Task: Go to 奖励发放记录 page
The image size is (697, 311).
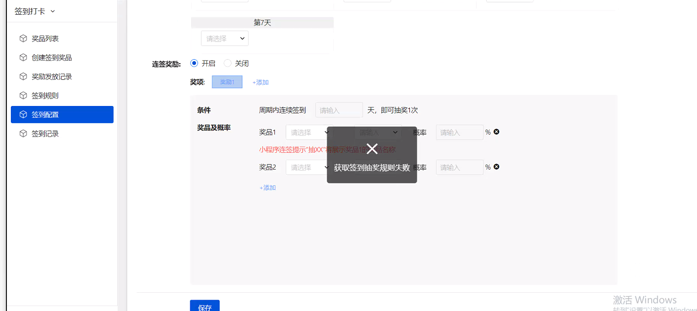Action: pyautogui.click(x=62, y=76)
